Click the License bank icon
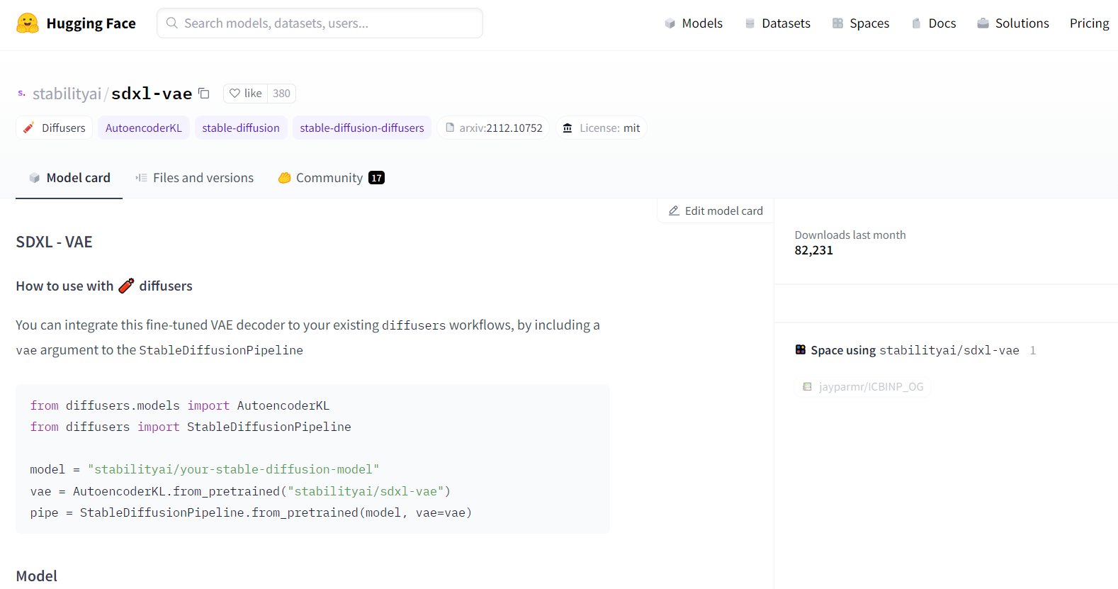This screenshot has height=589, width=1118. [568, 128]
